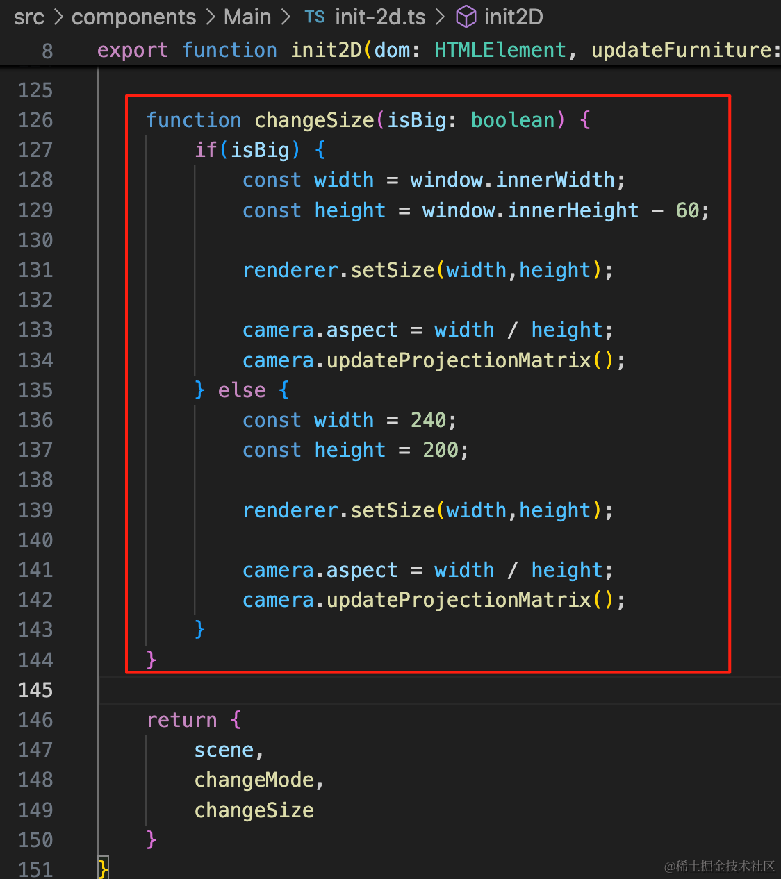
Task: Open the components breadcrumb segment
Action: pos(133,17)
